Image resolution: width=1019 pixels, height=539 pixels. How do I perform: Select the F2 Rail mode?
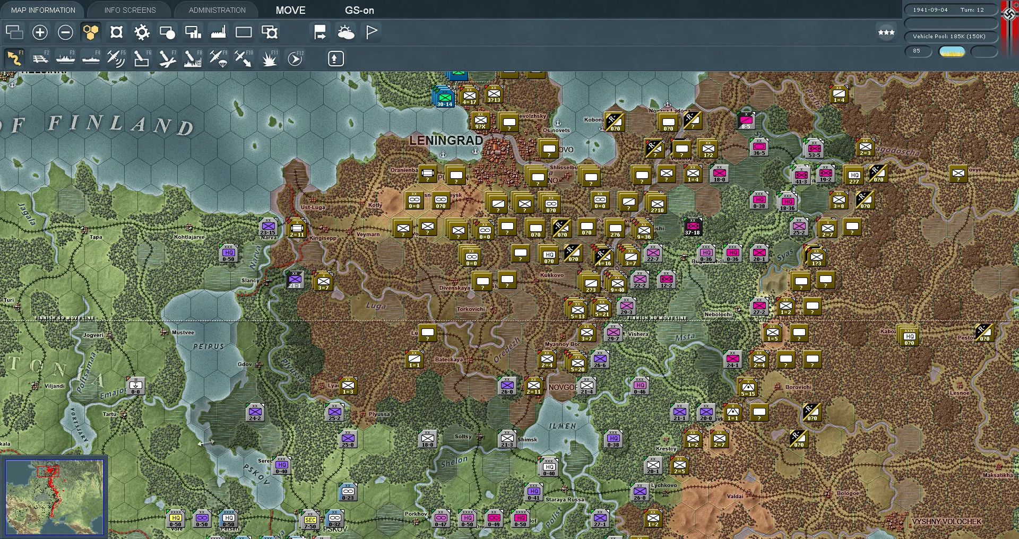click(40, 58)
